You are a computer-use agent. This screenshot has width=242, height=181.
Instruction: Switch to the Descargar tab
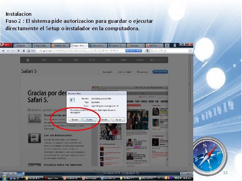(x=136, y=46)
